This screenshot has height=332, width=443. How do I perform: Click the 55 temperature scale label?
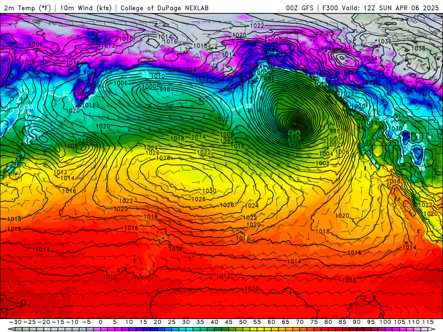[257, 322]
